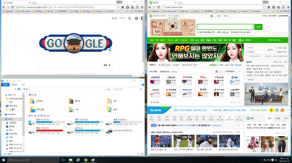292x163 pixels.
Task: Click the red usage bar of Local Disk (F:)
Action: point(50,130)
